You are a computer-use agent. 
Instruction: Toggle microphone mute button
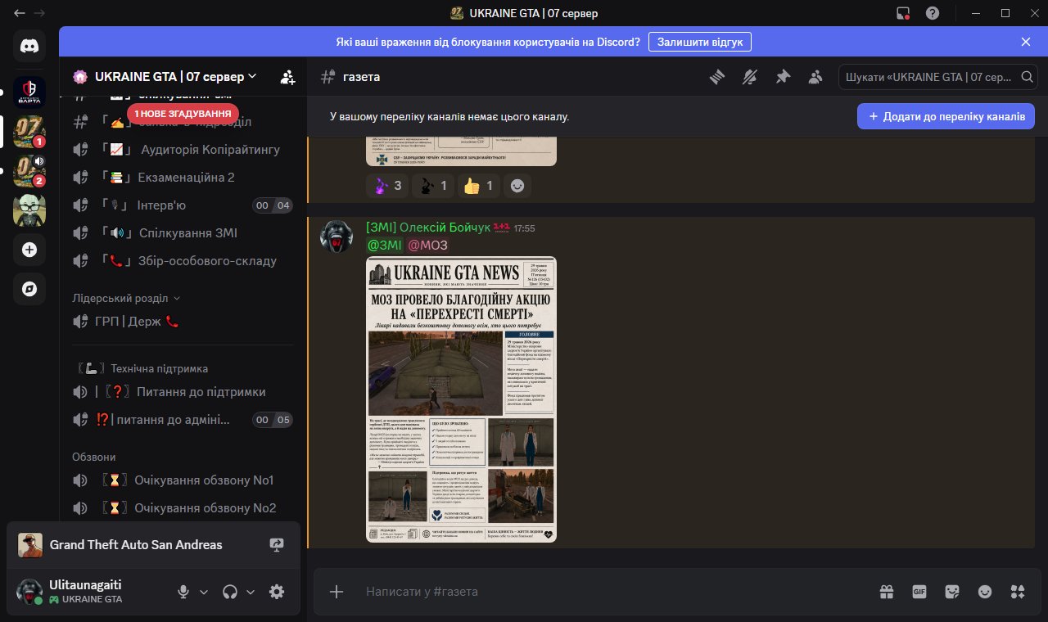coord(184,592)
